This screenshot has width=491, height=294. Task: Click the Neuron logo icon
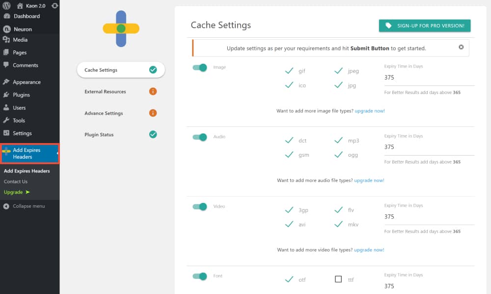click(x=6, y=29)
